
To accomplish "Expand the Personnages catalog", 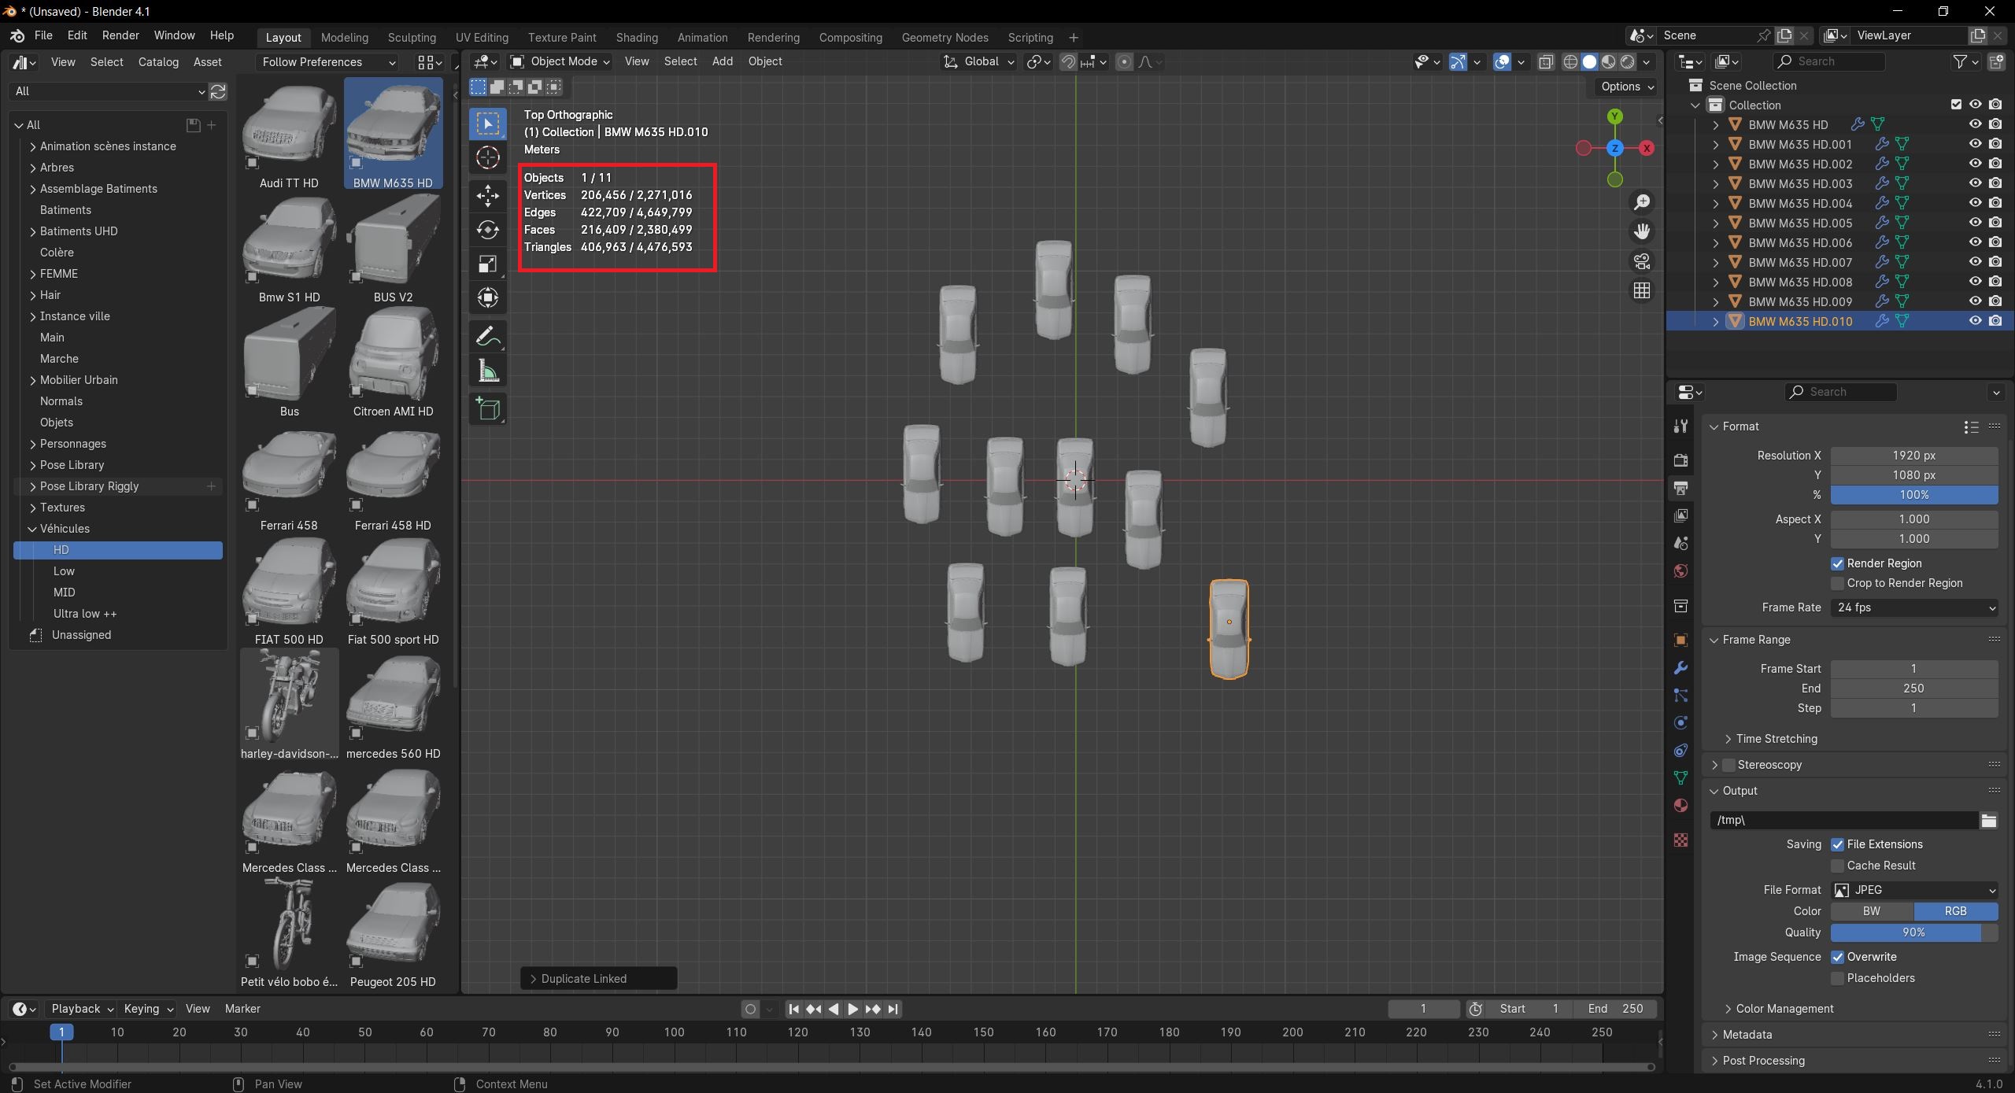I will tap(33, 444).
